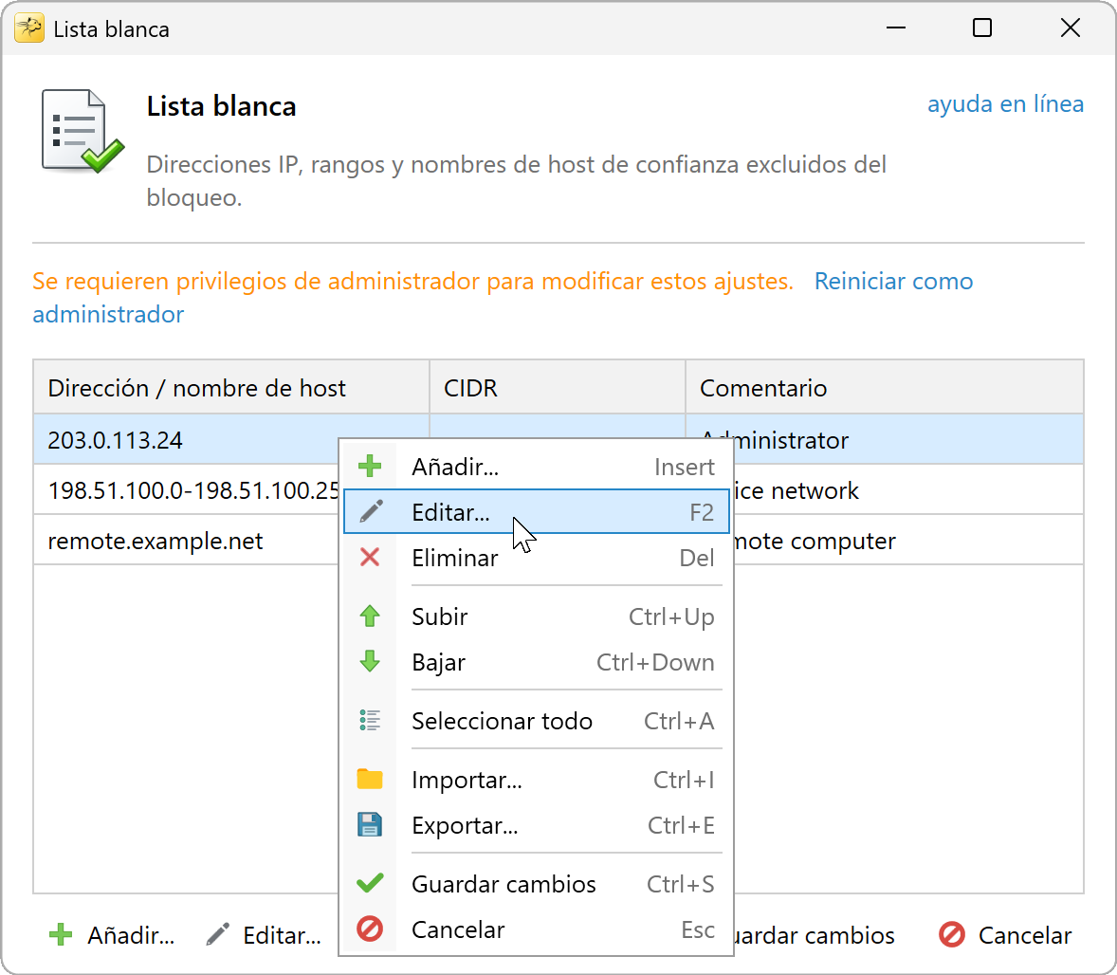This screenshot has width=1117, height=975.
Task: Click the 'mote computer' comment cell
Action: (x=908, y=541)
